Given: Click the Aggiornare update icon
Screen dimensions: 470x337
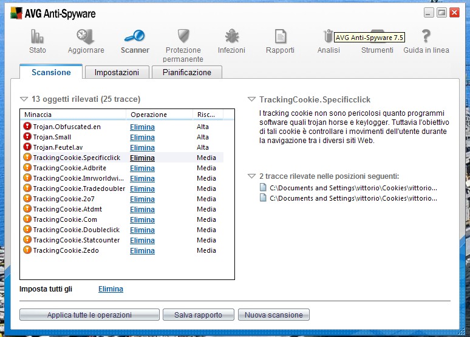Looking at the screenshot, I should tap(86, 36).
